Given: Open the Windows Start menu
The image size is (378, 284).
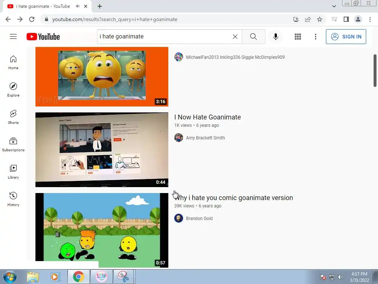Looking at the screenshot, I should click(x=10, y=277).
